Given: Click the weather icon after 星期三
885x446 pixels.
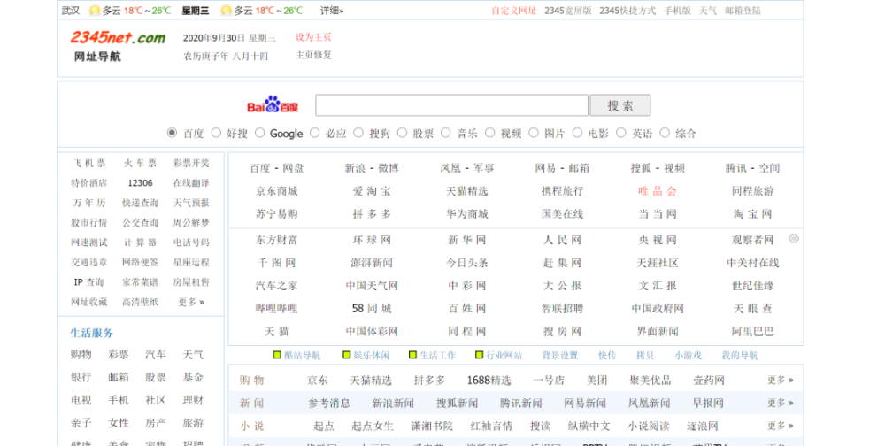Looking at the screenshot, I should pyautogui.click(x=227, y=11).
